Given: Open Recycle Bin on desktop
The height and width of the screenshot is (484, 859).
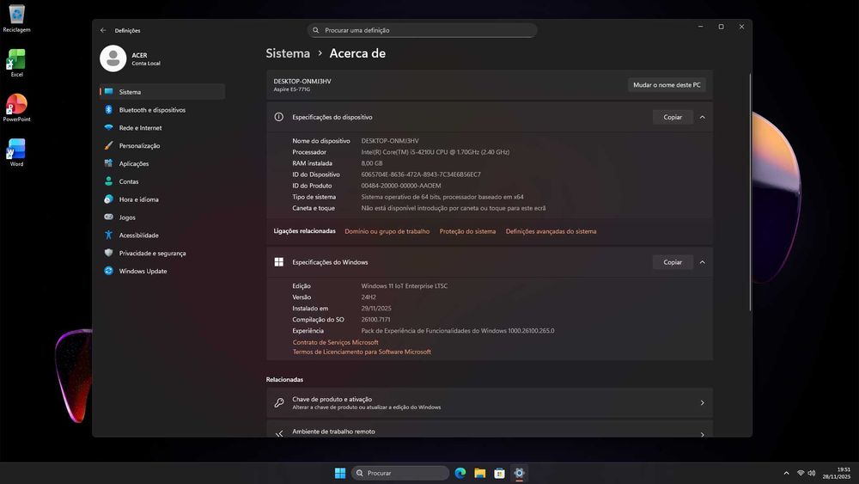Looking at the screenshot, I should pyautogui.click(x=16, y=18).
